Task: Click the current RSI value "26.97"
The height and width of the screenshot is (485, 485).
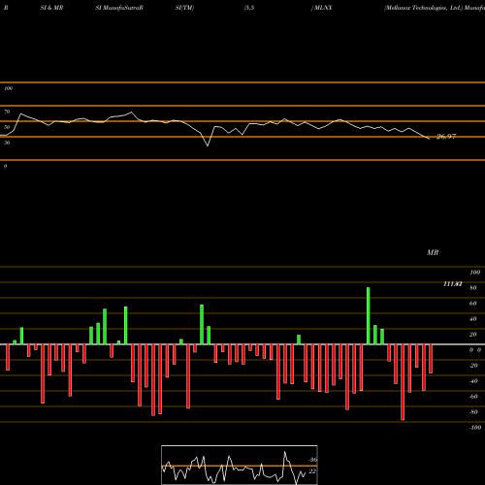Action: pyautogui.click(x=446, y=137)
